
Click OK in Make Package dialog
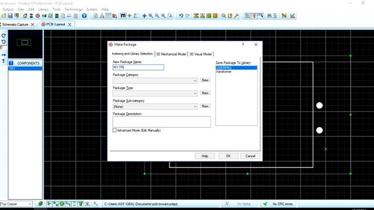click(228, 156)
